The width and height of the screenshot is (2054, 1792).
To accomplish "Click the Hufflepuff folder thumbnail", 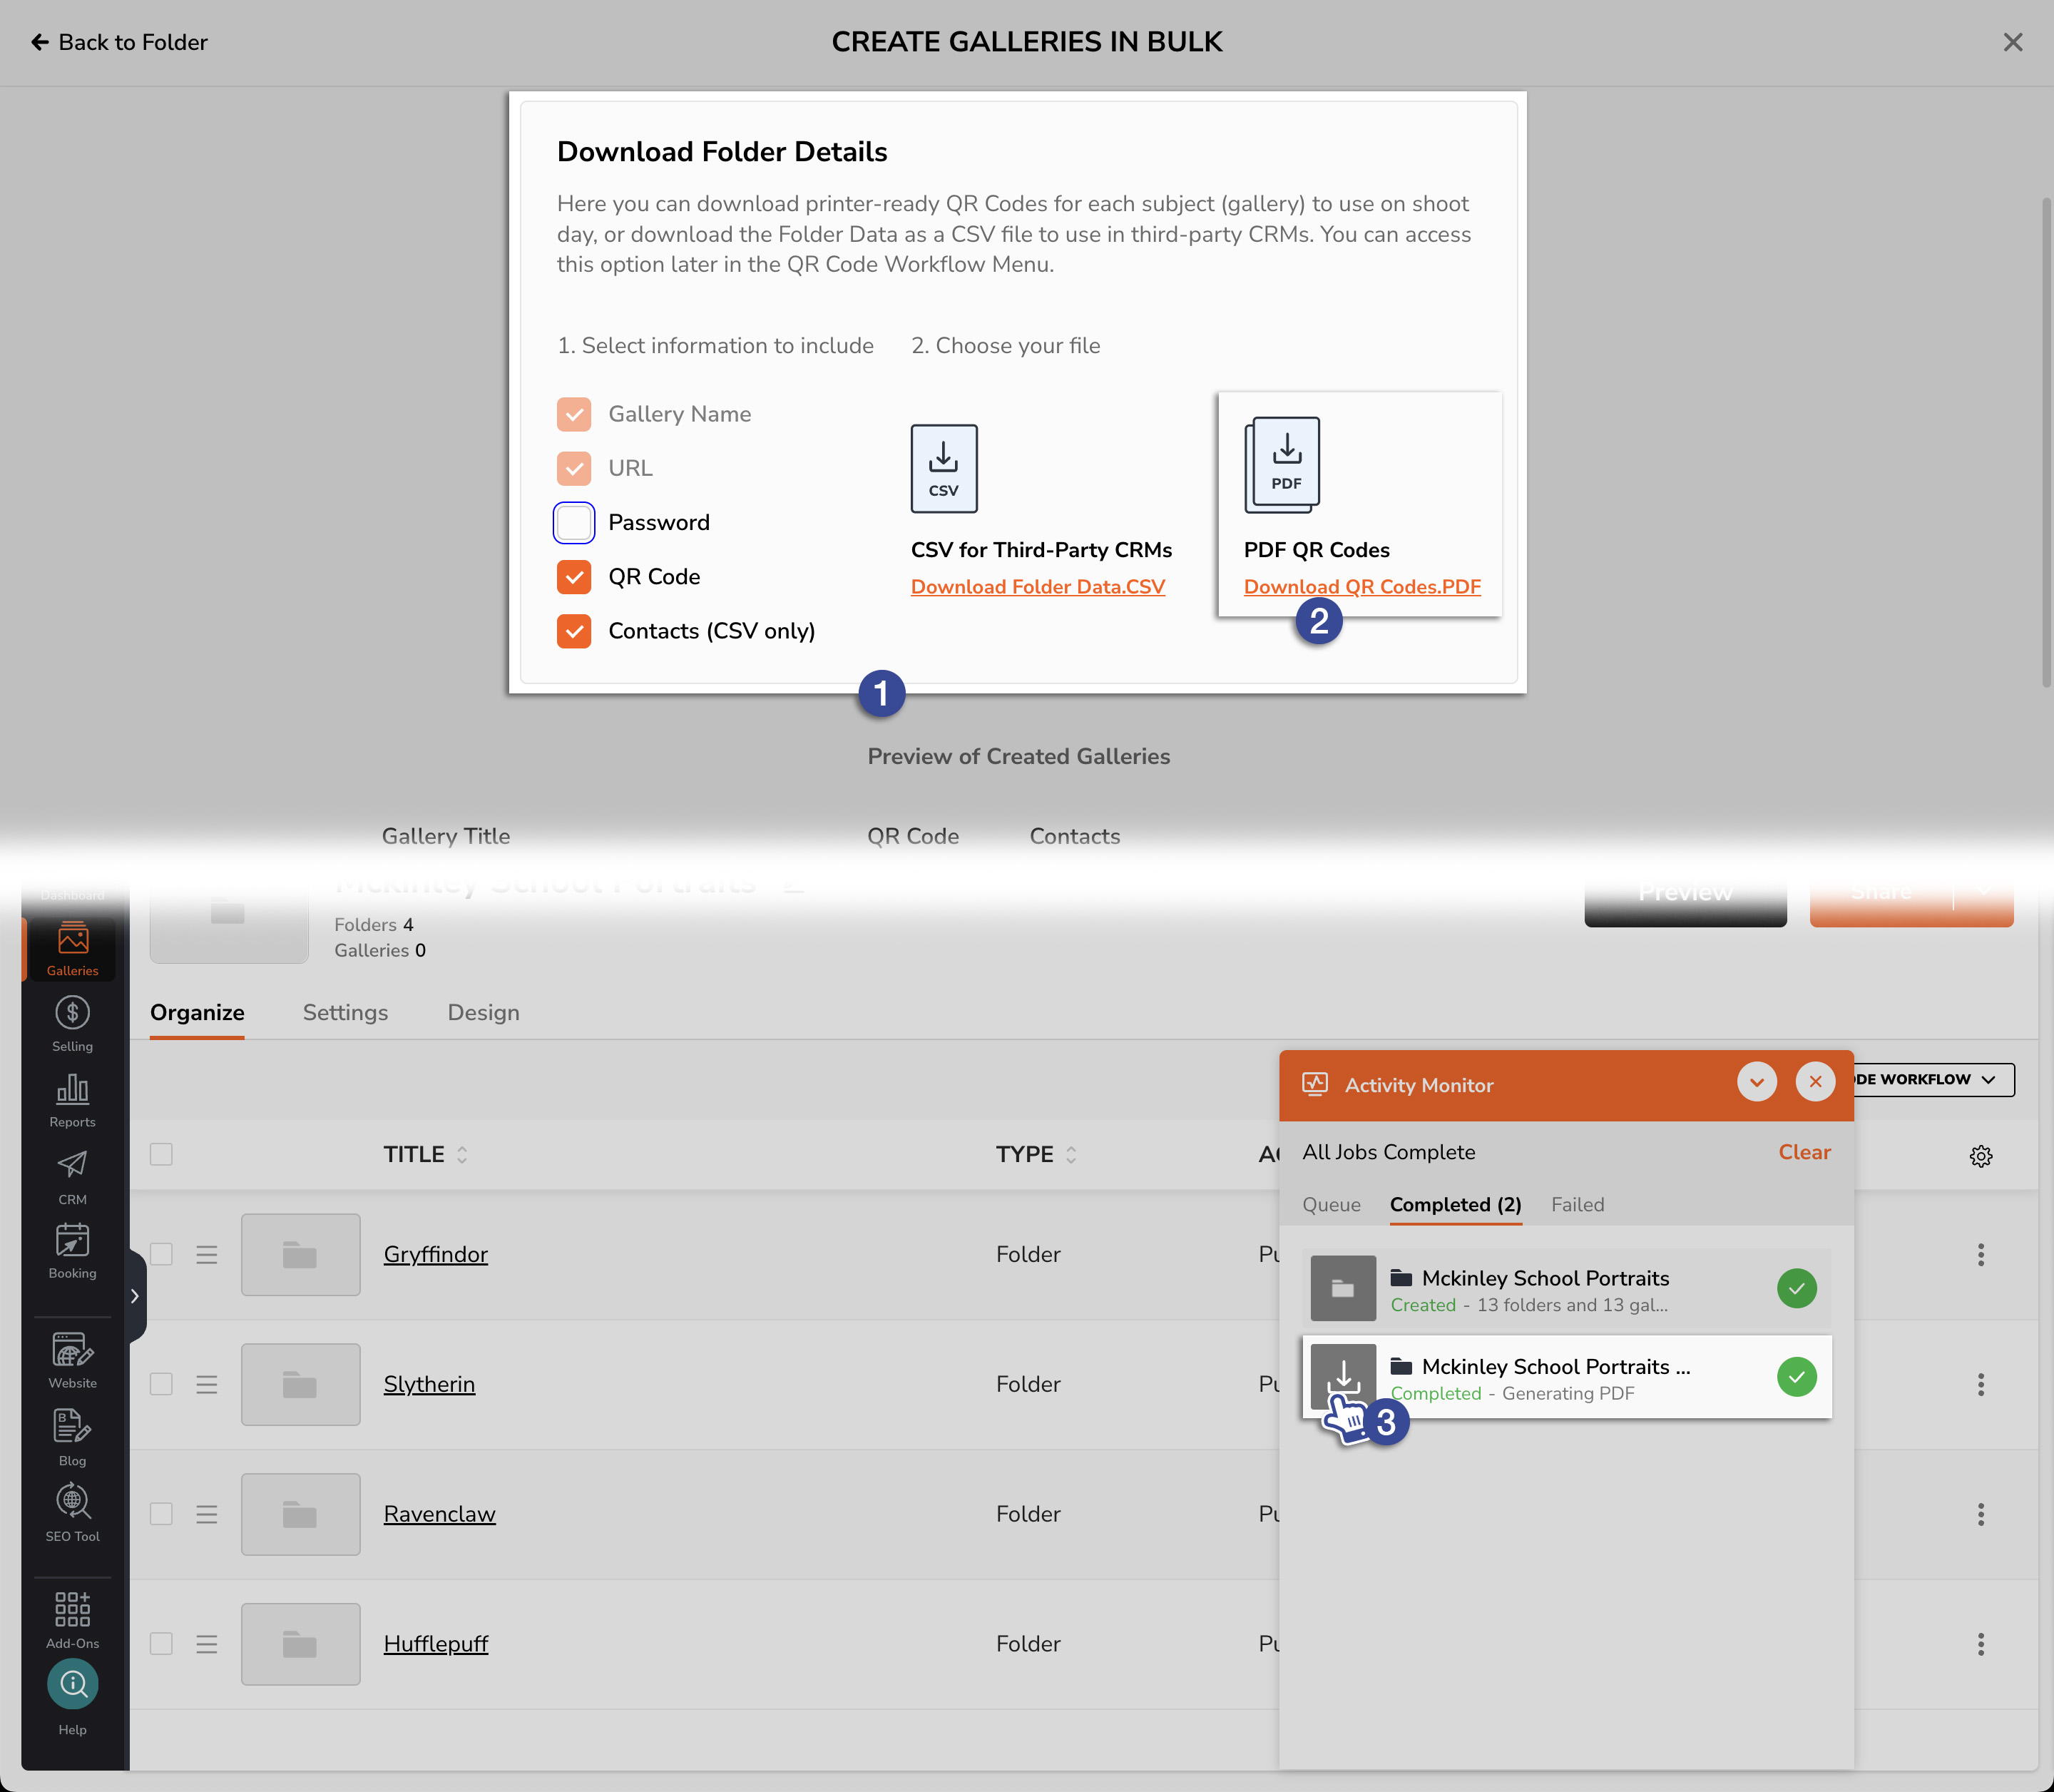I will (301, 1644).
